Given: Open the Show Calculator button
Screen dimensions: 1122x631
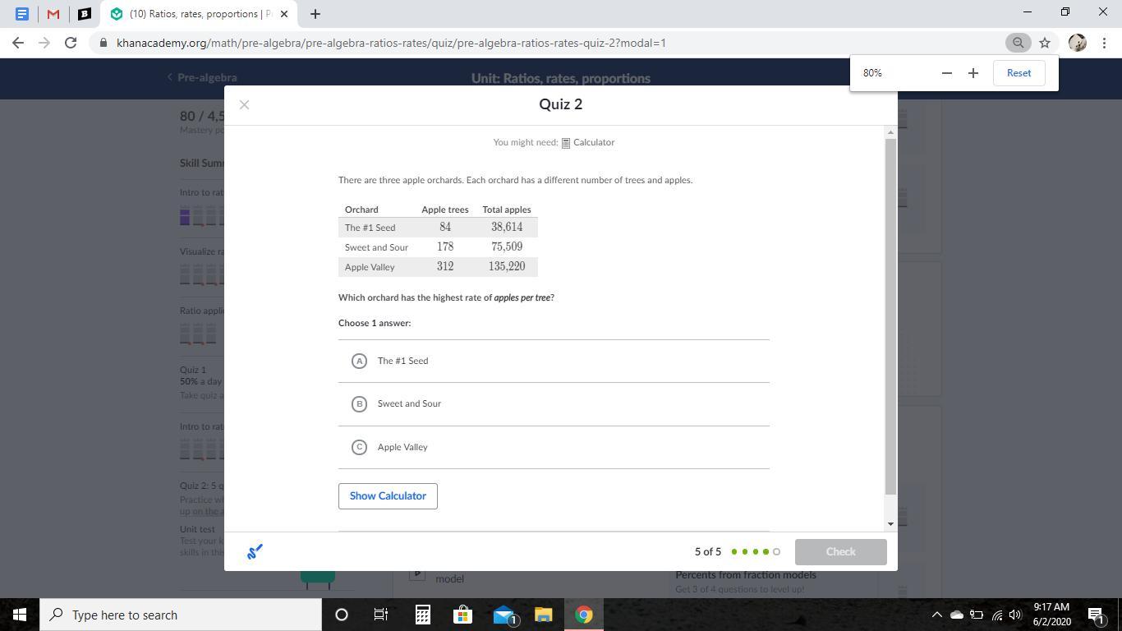Looking at the screenshot, I should click(x=388, y=496).
